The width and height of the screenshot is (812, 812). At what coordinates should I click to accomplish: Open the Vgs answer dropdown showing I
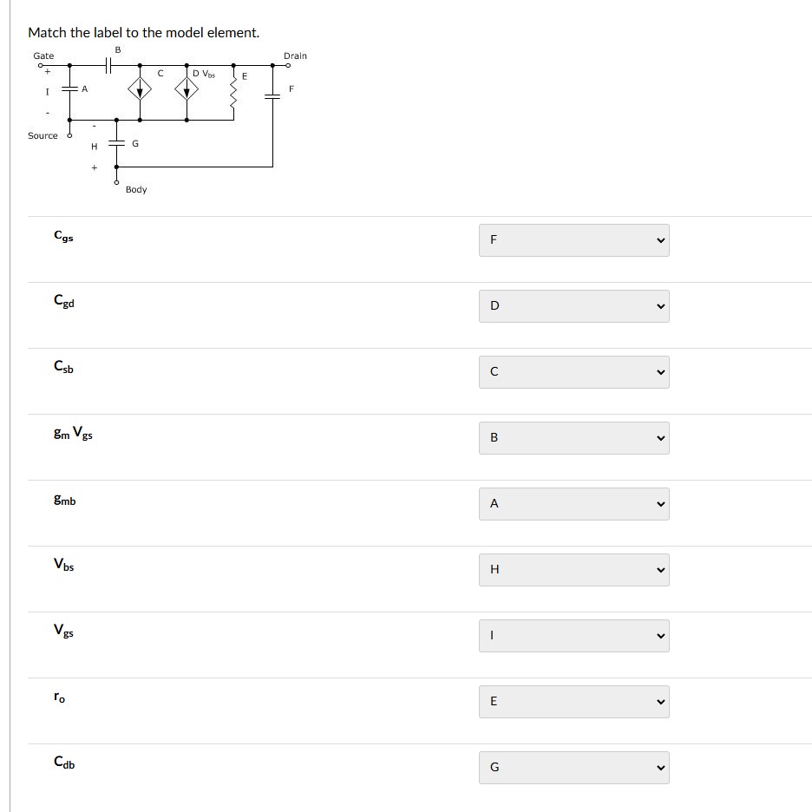[573, 635]
